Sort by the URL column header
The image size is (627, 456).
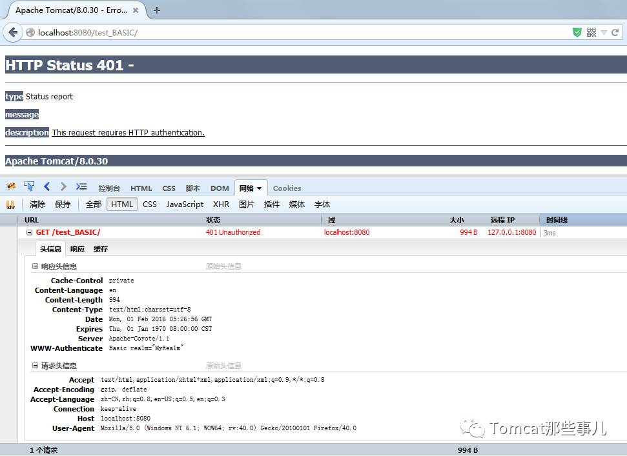pyautogui.click(x=32, y=220)
